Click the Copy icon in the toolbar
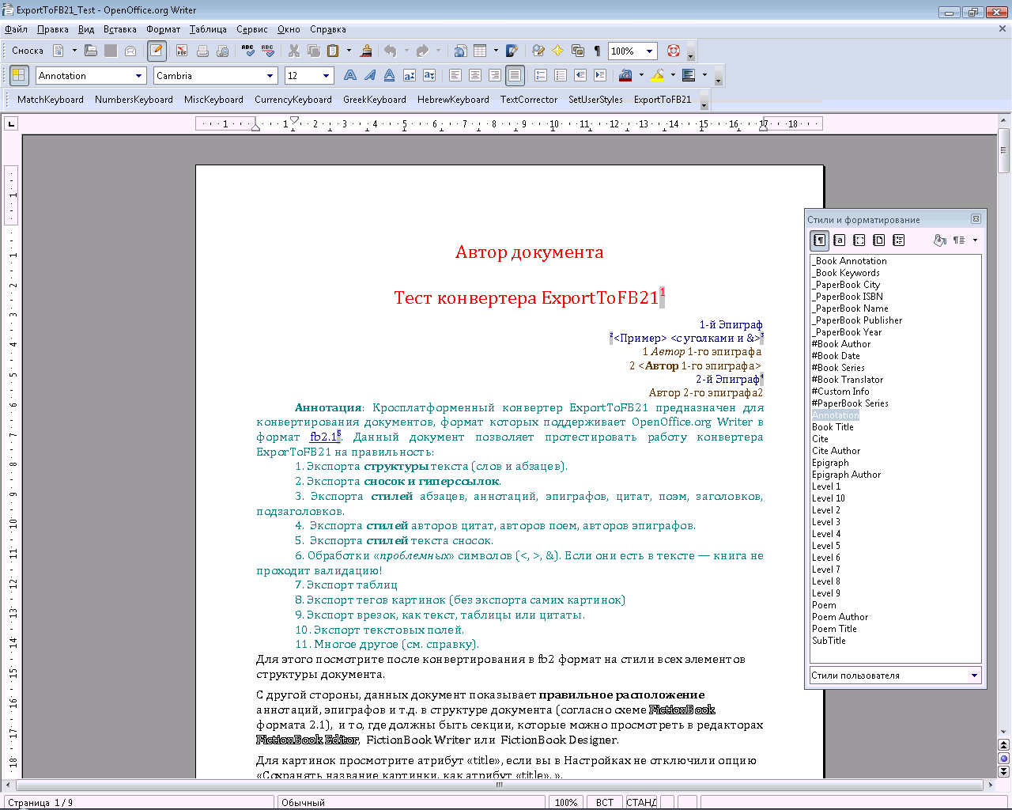This screenshot has width=1012, height=810. (314, 51)
